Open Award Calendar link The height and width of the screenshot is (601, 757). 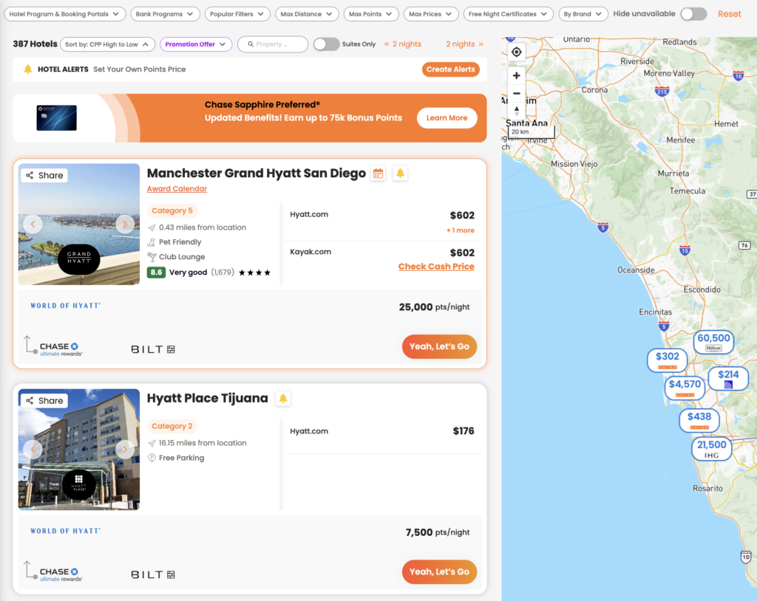[x=177, y=188]
